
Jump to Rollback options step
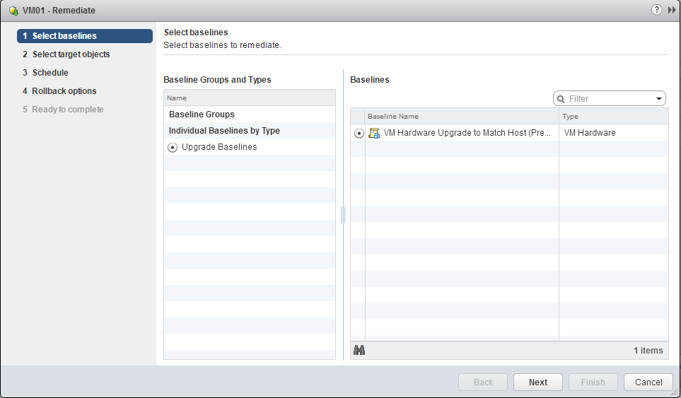click(x=64, y=91)
